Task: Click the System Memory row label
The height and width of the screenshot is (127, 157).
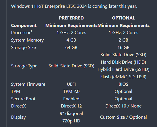Action: coord(27,40)
